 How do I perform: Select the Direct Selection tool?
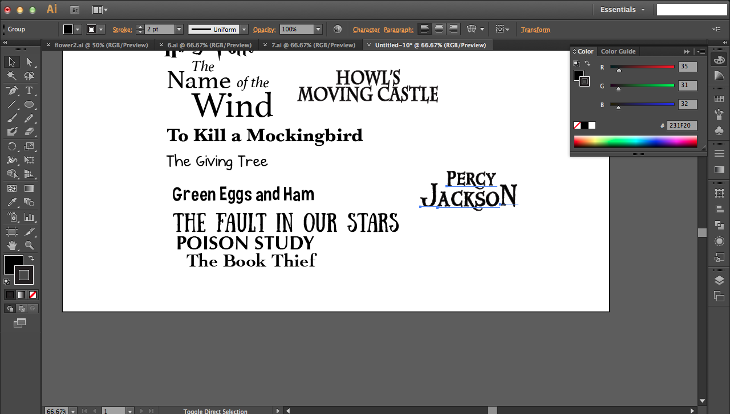pos(29,62)
